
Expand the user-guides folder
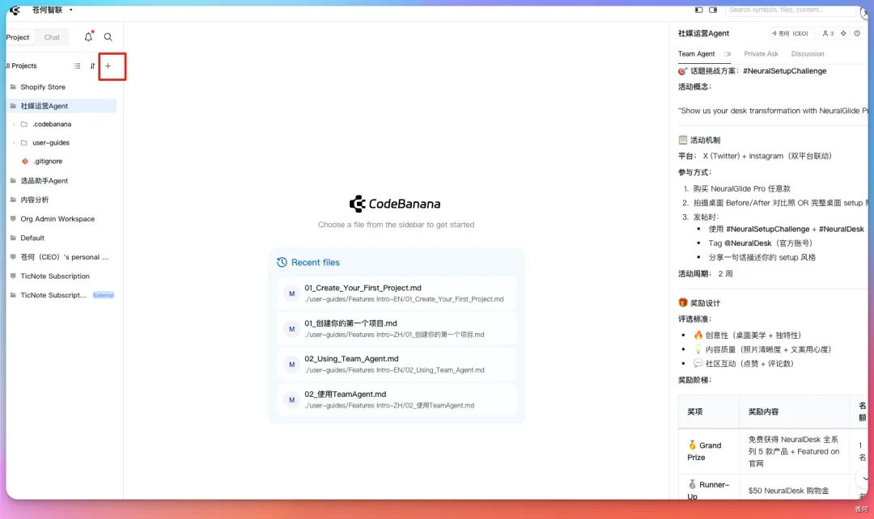point(15,143)
